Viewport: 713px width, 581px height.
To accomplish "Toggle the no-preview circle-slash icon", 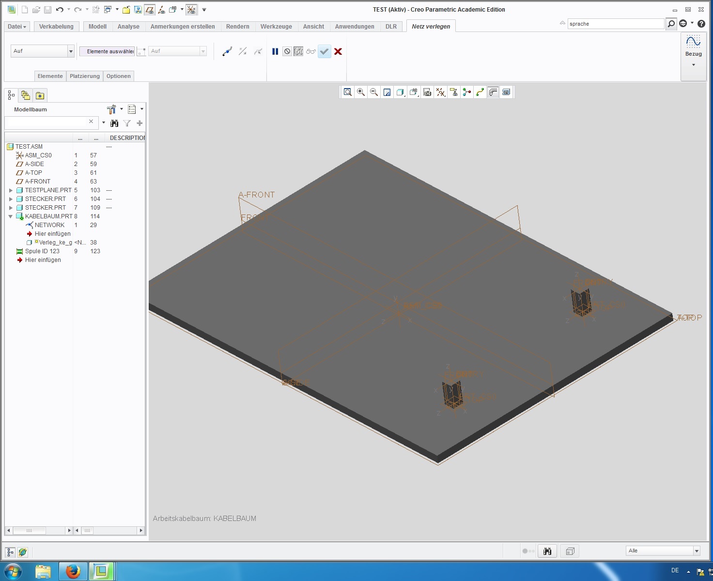I will tap(287, 51).
